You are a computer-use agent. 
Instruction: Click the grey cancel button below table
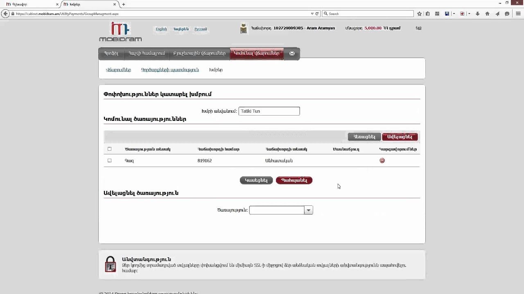(x=256, y=180)
